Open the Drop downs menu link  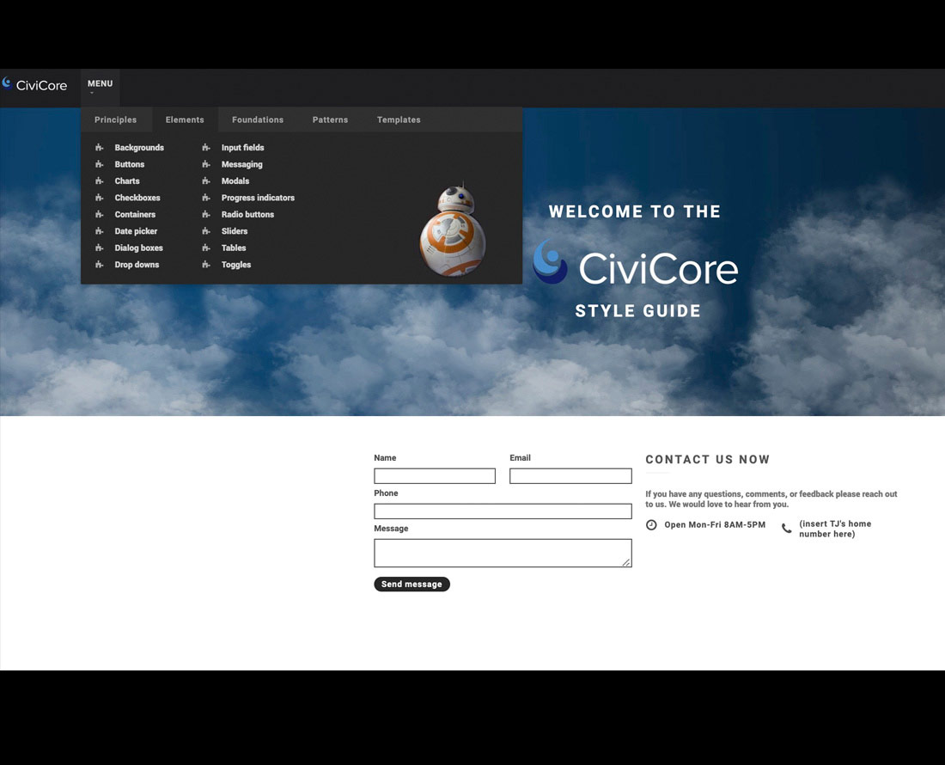coord(137,265)
